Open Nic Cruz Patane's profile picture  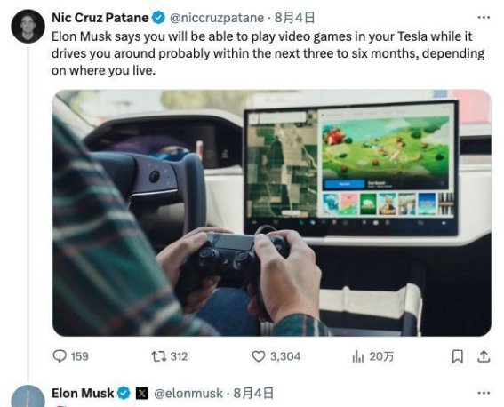(x=28, y=27)
